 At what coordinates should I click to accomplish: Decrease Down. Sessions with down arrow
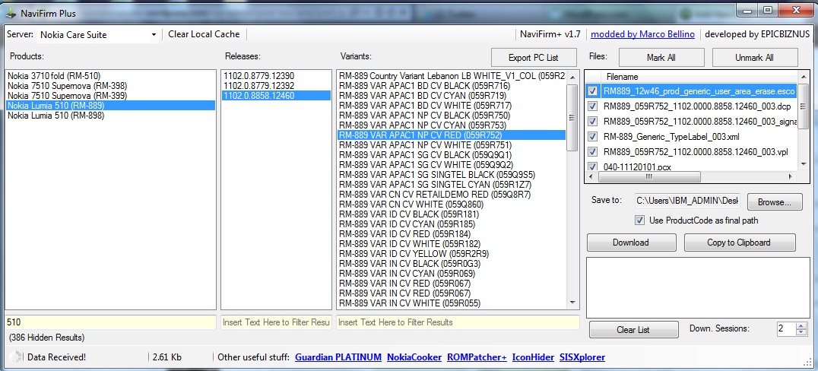click(x=801, y=332)
